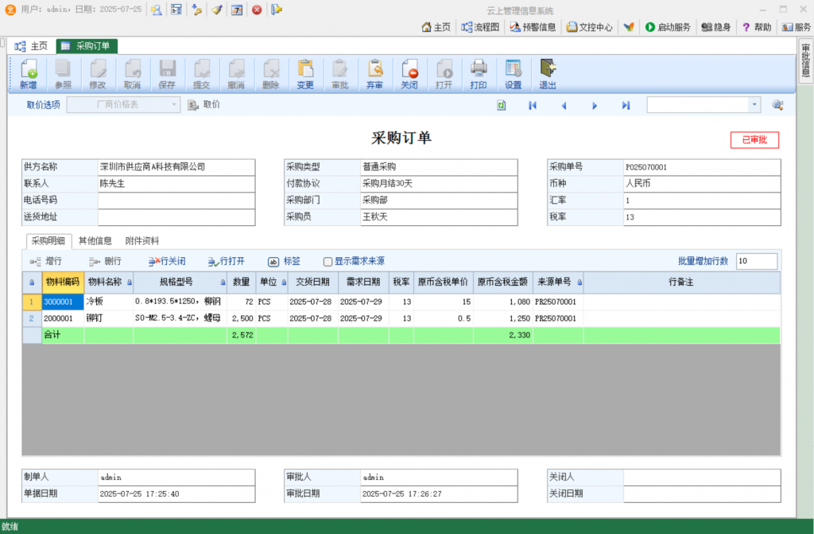The width and height of the screenshot is (814, 534).
Task: Click the 审批 toolbar icon
Action: (x=340, y=74)
